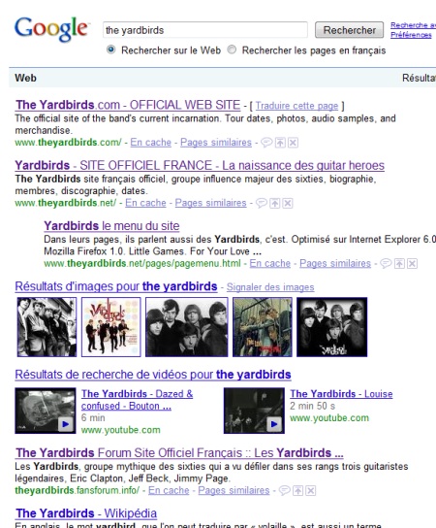Select 'Rechercher les pages en français' radio
This screenshot has height=528, width=436.
(x=232, y=49)
